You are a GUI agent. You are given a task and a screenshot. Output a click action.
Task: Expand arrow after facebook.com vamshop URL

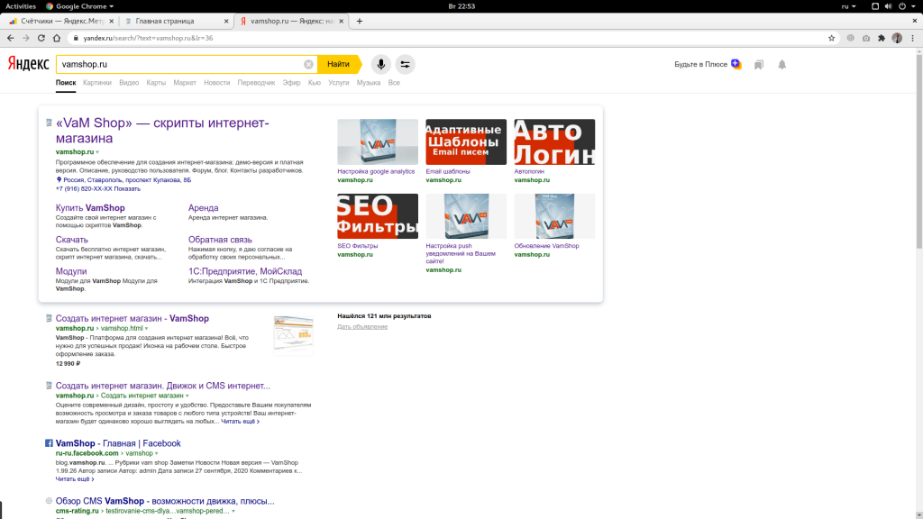pyautogui.click(x=157, y=454)
